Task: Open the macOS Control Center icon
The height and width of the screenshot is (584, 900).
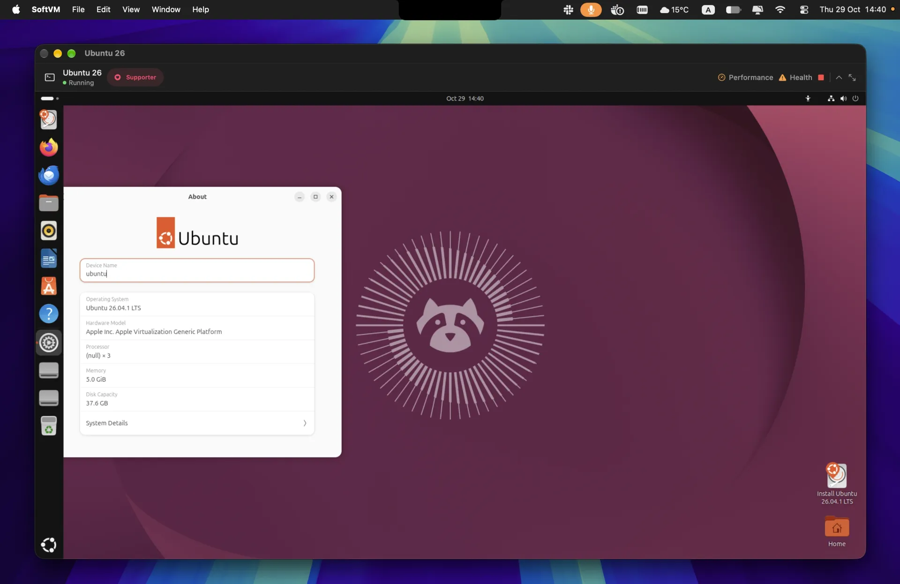Action: tap(804, 9)
